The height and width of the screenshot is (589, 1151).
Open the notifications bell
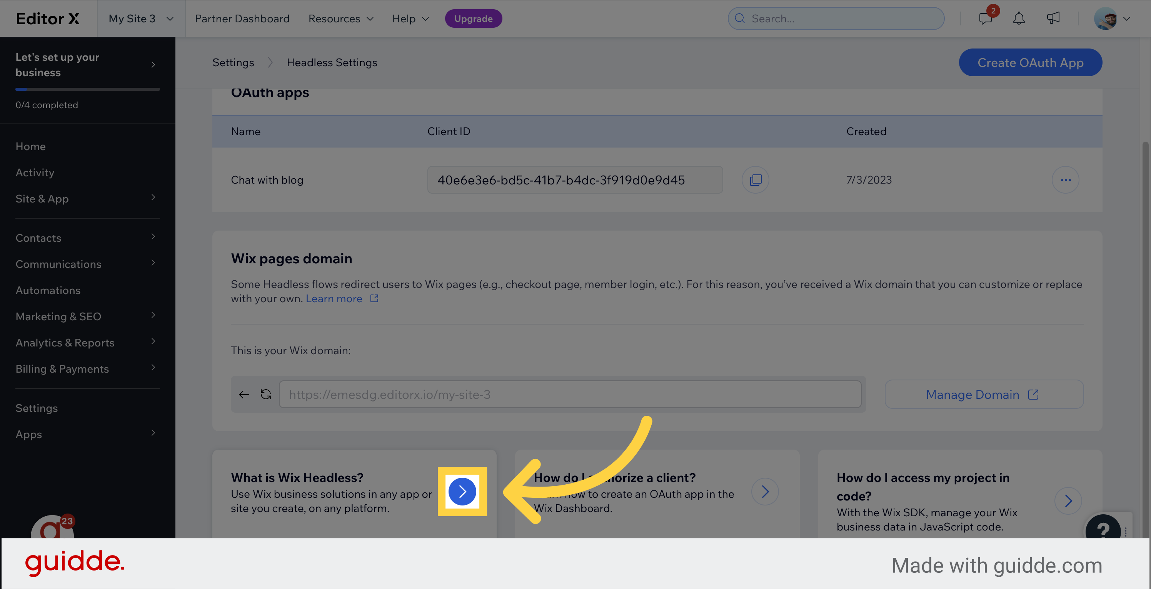(1019, 18)
